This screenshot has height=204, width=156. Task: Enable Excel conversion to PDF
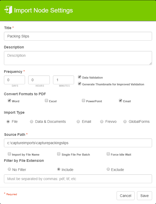[46, 100]
